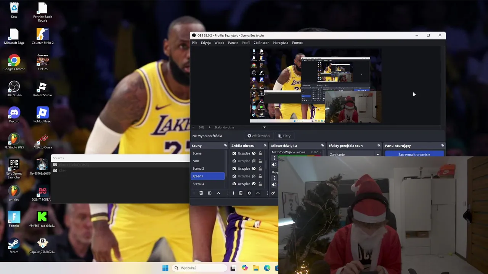Move the scene up with the Sceny arrow

(218, 193)
